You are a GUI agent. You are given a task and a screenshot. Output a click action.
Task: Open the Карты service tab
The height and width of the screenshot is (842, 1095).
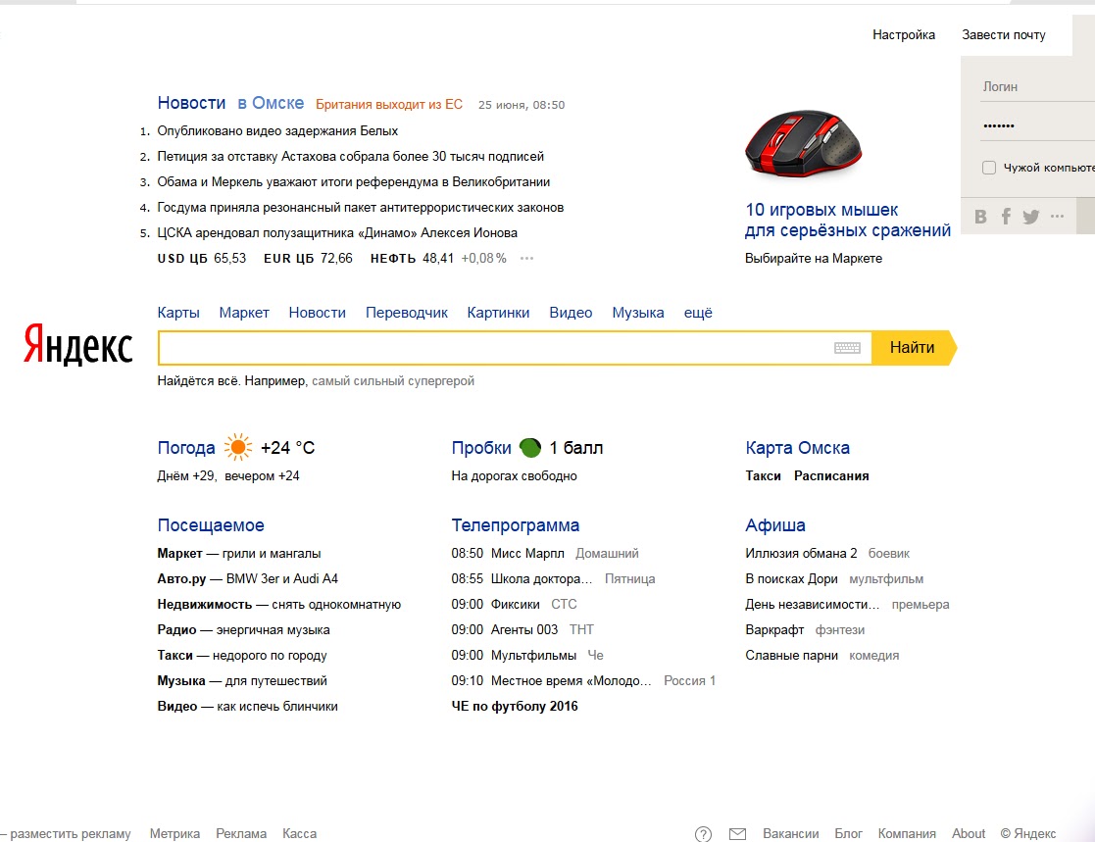[178, 313]
